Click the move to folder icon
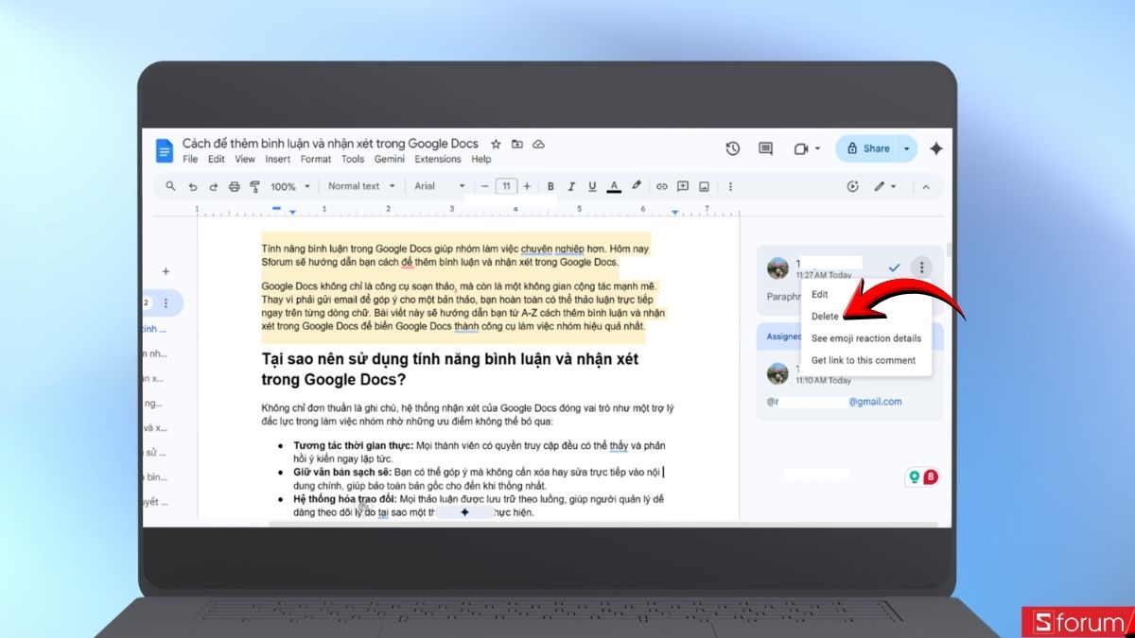The height and width of the screenshot is (638, 1135). click(x=516, y=144)
